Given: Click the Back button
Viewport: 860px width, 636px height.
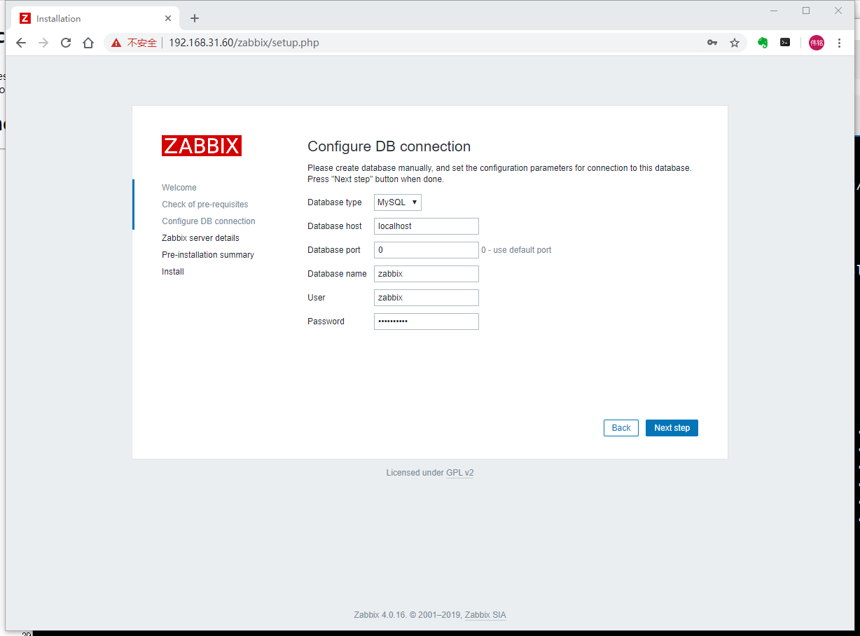Looking at the screenshot, I should coord(621,428).
